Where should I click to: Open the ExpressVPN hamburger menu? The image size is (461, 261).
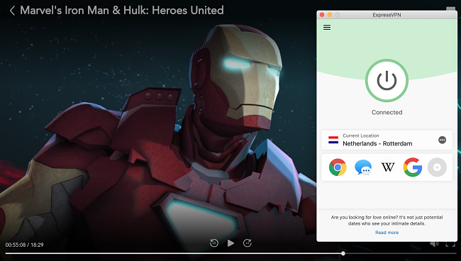pyautogui.click(x=327, y=28)
